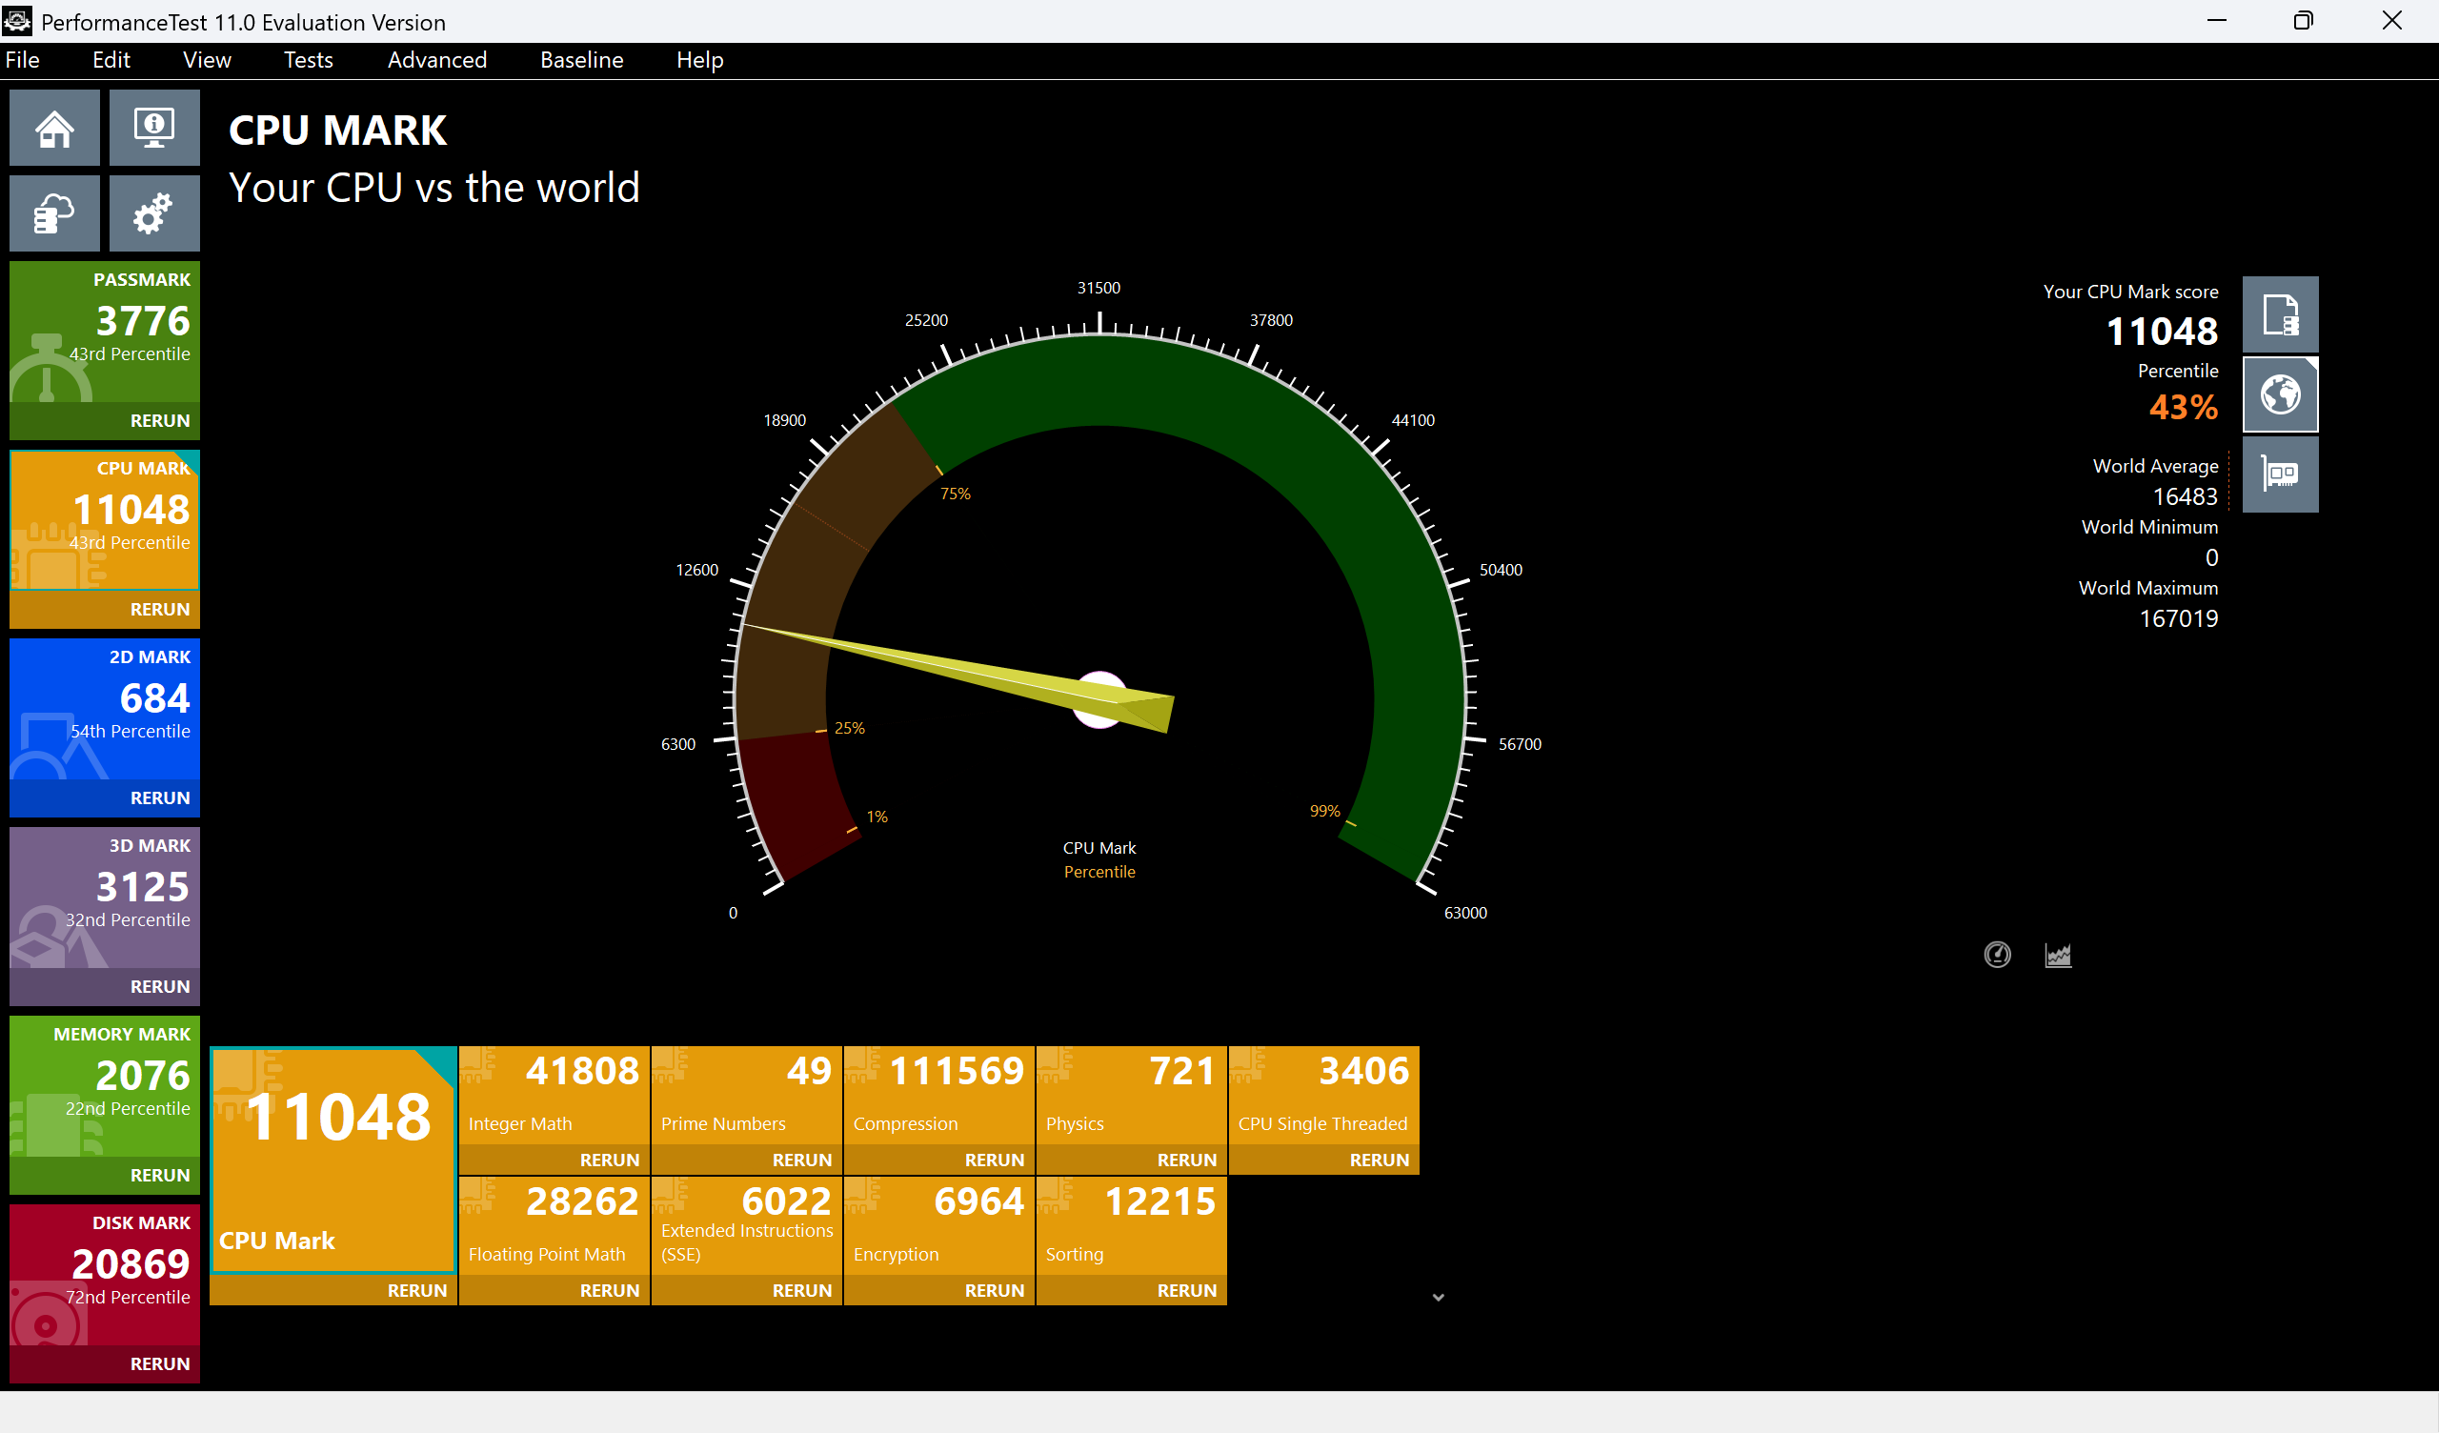Open the Tests menu
The width and height of the screenshot is (2439, 1433).
308,60
